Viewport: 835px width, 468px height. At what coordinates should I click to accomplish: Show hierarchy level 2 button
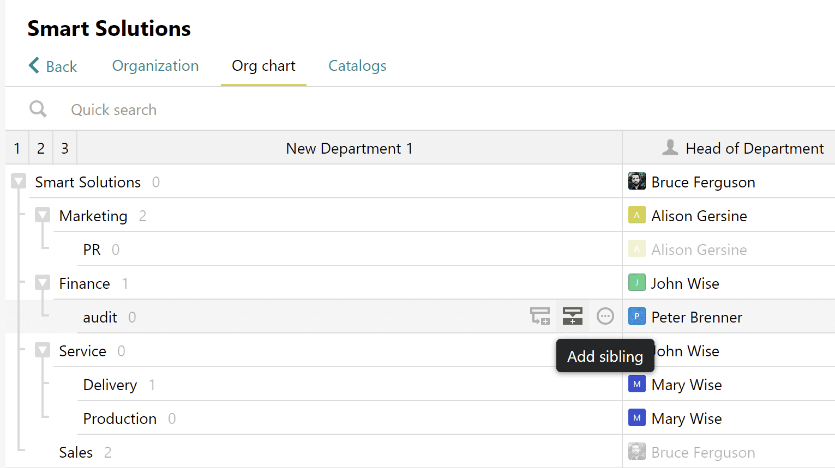click(41, 148)
